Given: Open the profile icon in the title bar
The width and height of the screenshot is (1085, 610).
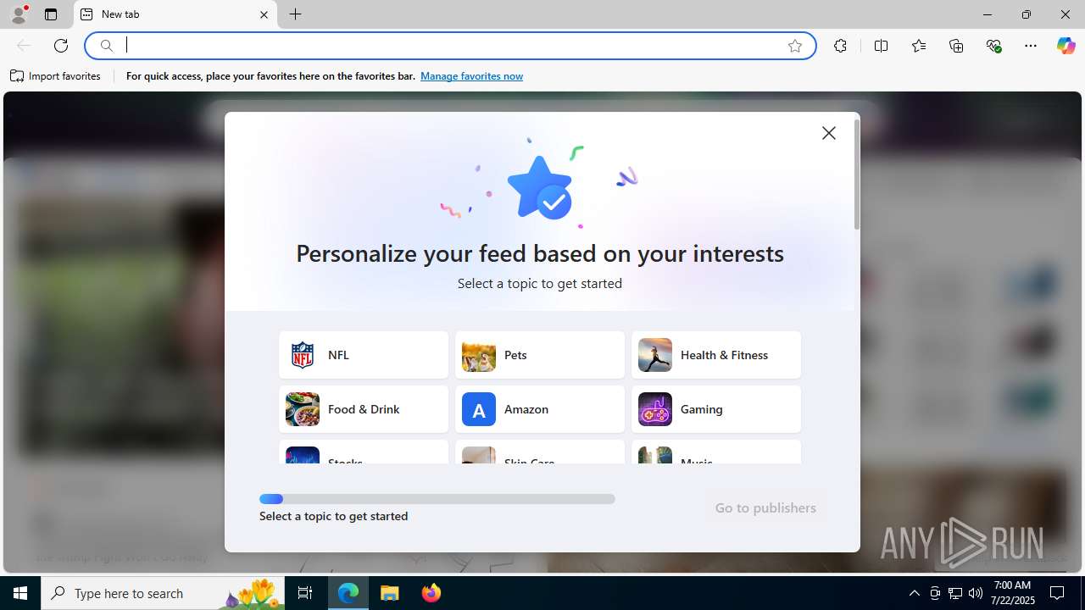Looking at the screenshot, I should (19, 14).
